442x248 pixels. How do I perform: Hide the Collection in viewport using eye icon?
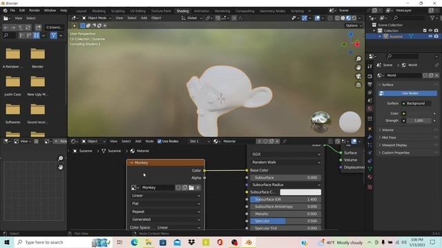point(430,30)
